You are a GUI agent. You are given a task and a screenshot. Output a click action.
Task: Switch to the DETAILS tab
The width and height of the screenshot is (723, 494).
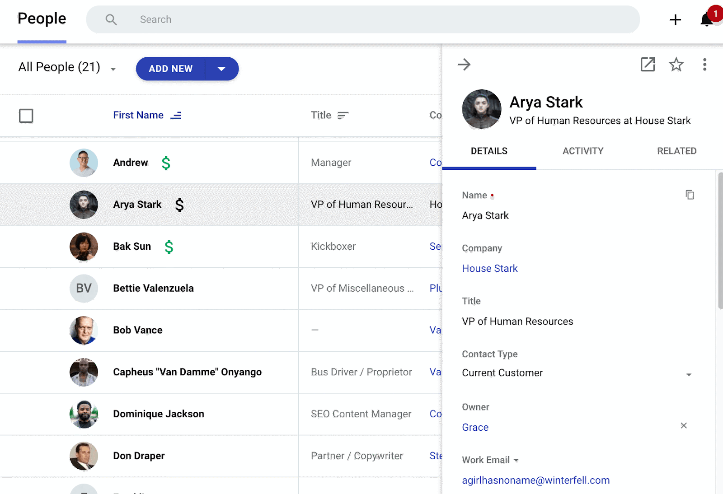point(489,151)
